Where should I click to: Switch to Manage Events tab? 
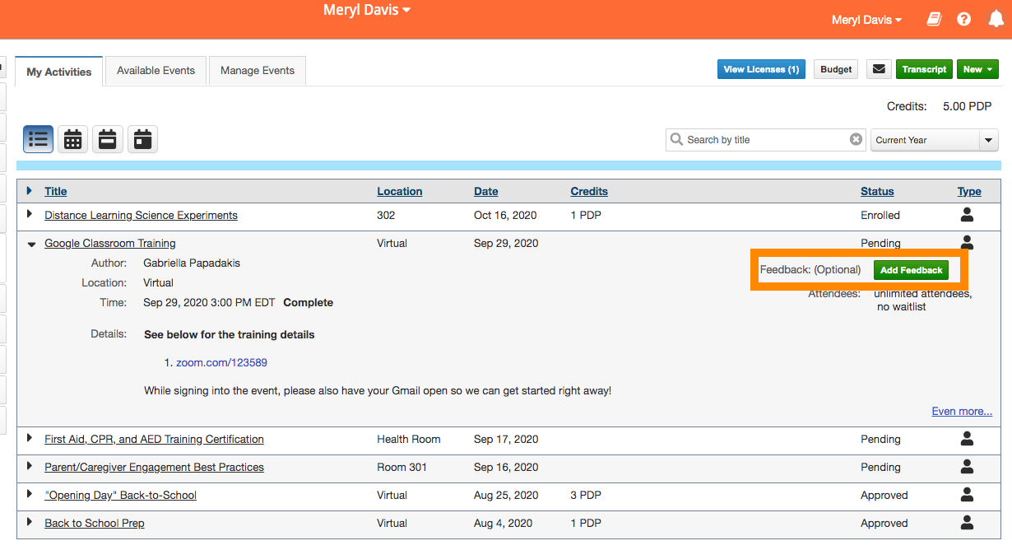tap(257, 71)
